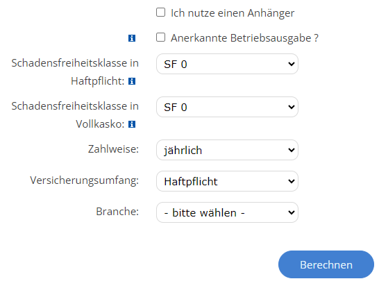Open the Vollkasko Schadensfreiheitsklasse dropdown
This screenshot has width=379, height=288.
(227, 107)
